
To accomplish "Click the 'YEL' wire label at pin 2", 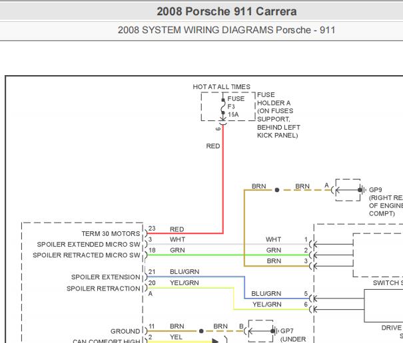I will click(x=176, y=337).
